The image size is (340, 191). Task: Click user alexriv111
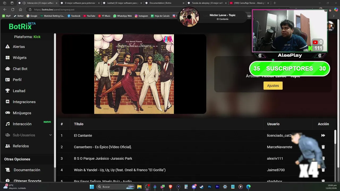[x=275, y=159]
